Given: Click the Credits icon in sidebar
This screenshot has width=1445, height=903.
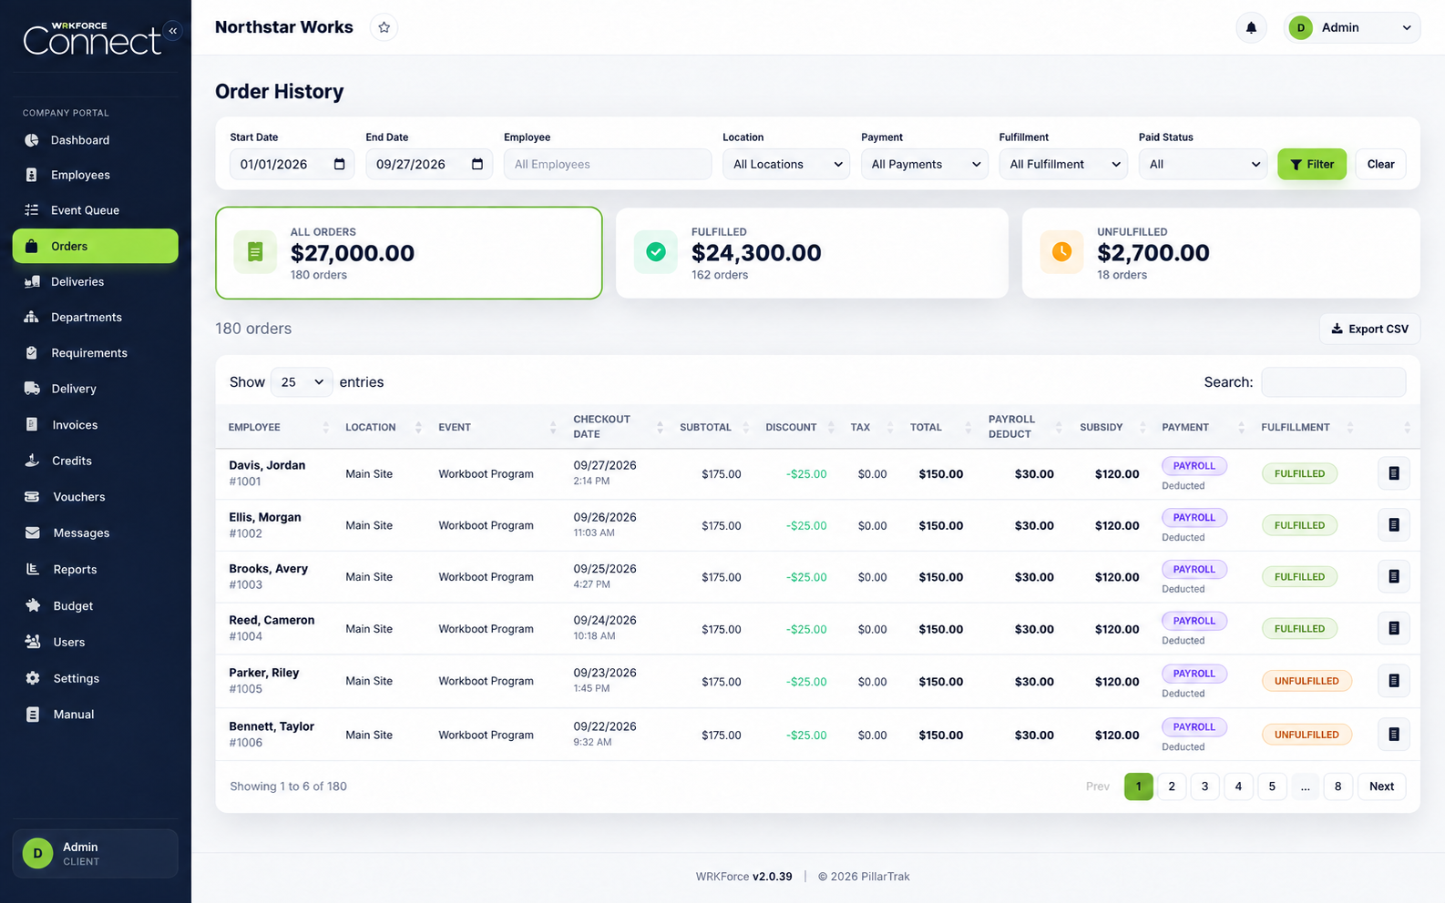Looking at the screenshot, I should (x=32, y=461).
